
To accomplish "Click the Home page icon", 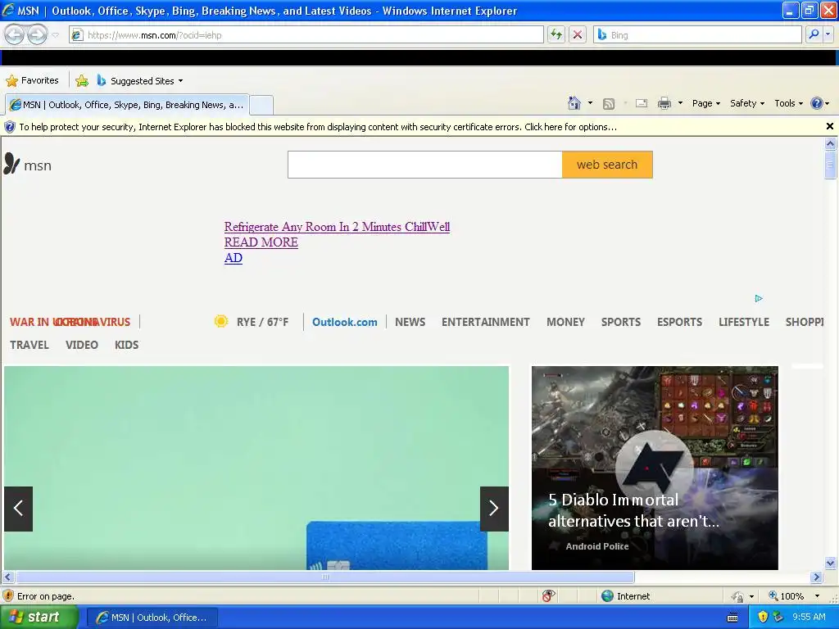I will click(574, 103).
